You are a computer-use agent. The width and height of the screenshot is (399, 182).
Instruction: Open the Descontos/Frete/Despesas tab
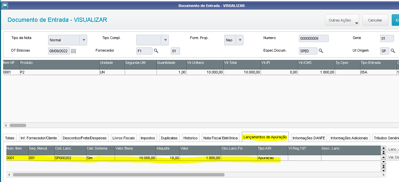(x=85, y=138)
